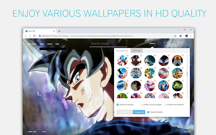
Task: Click the 10:54 AM clock display
Action: (173, 44)
